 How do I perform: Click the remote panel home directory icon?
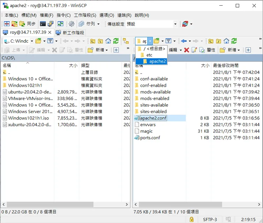pos(226,41)
